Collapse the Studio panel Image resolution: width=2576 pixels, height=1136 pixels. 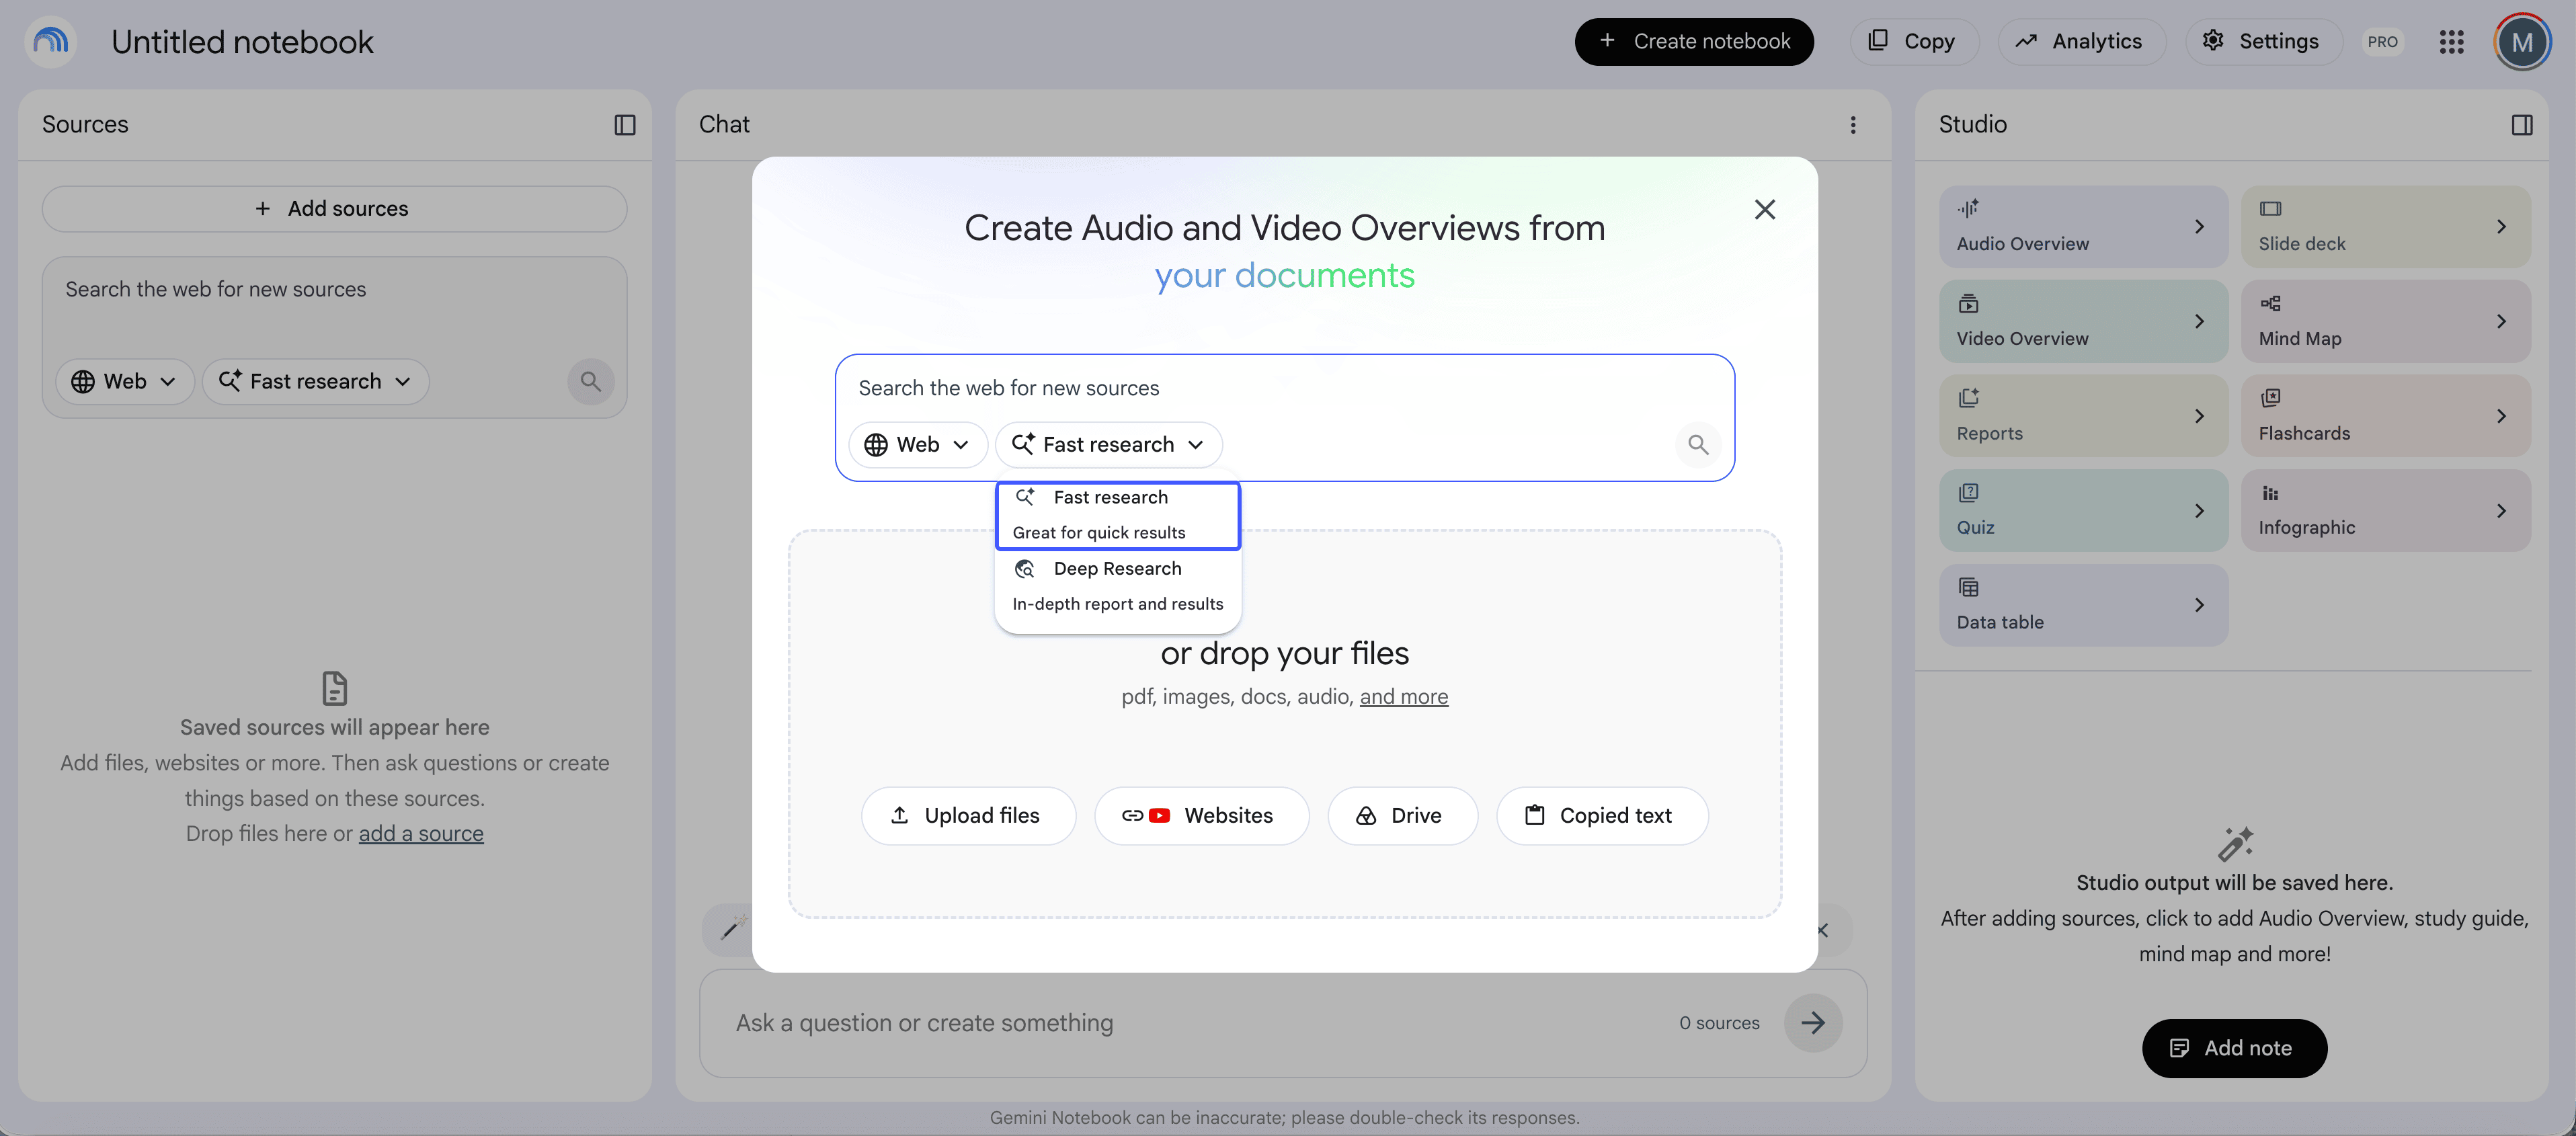pos(2521,125)
